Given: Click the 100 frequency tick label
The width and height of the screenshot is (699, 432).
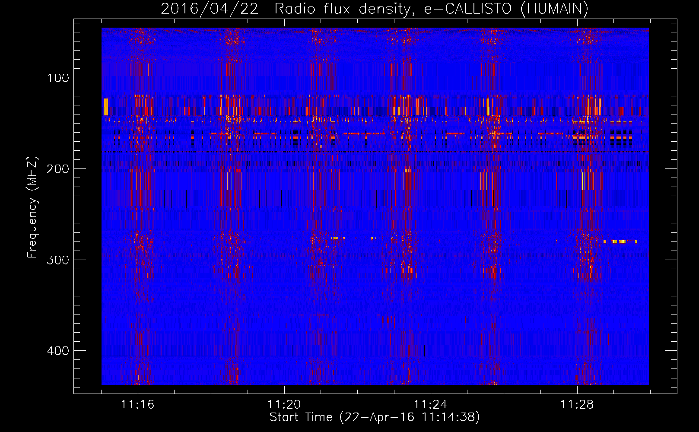Looking at the screenshot, I should 58,78.
